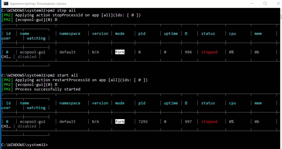Viewport: 282px width, 149px height.
Task: Click "status" header in the pm2 start table
Action: click(x=208, y=103)
